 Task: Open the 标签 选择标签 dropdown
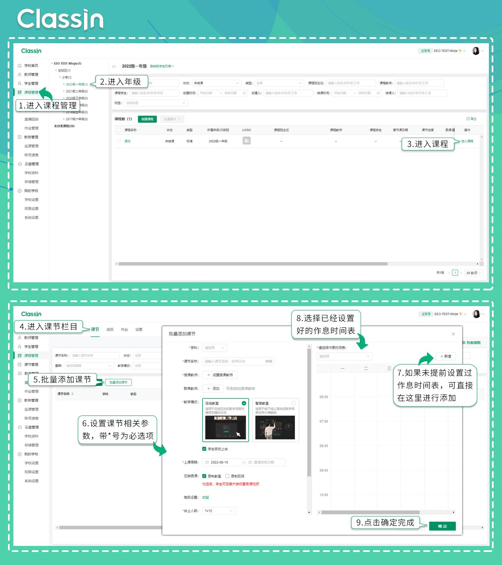[156, 103]
